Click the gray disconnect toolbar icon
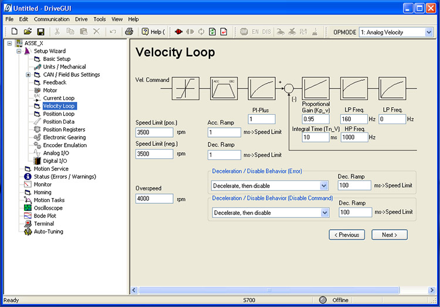The height and width of the screenshot is (307, 440). pyautogui.click(x=190, y=32)
